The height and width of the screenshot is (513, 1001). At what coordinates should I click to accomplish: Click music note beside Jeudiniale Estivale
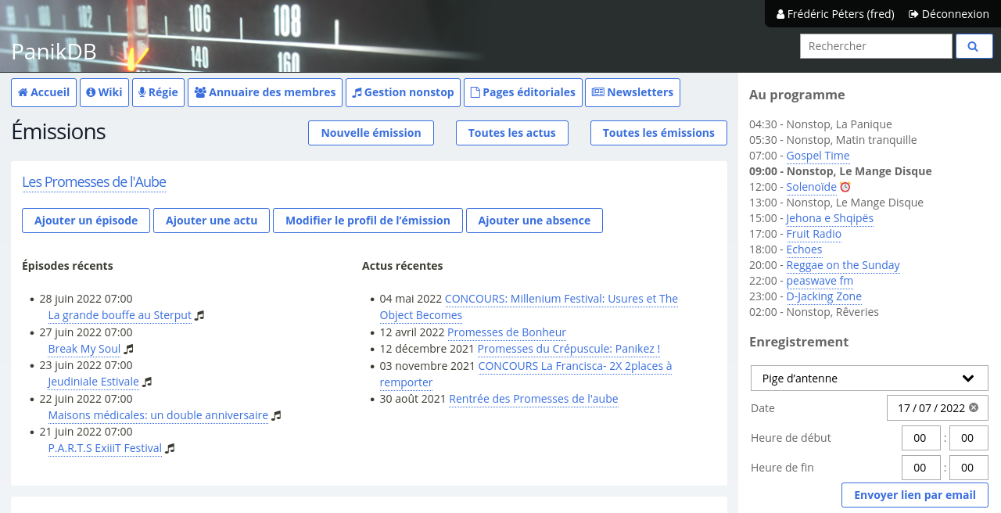(147, 382)
